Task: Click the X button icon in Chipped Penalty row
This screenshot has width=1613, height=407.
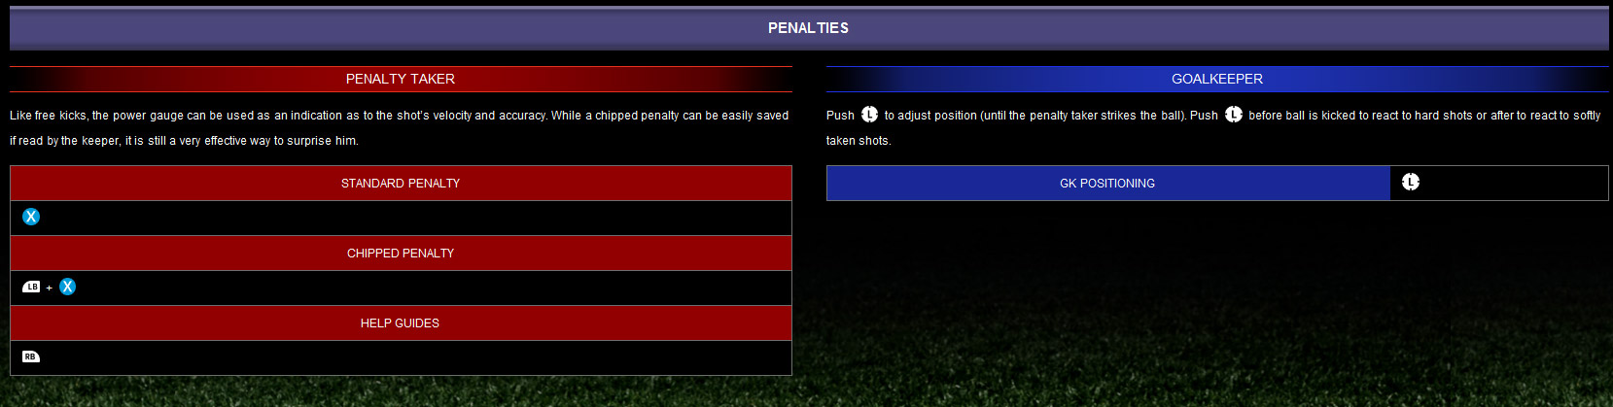Action: click(x=67, y=287)
